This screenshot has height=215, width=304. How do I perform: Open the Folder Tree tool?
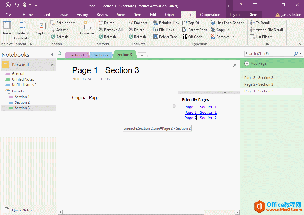pyautogui.click(x=165, y=37)
